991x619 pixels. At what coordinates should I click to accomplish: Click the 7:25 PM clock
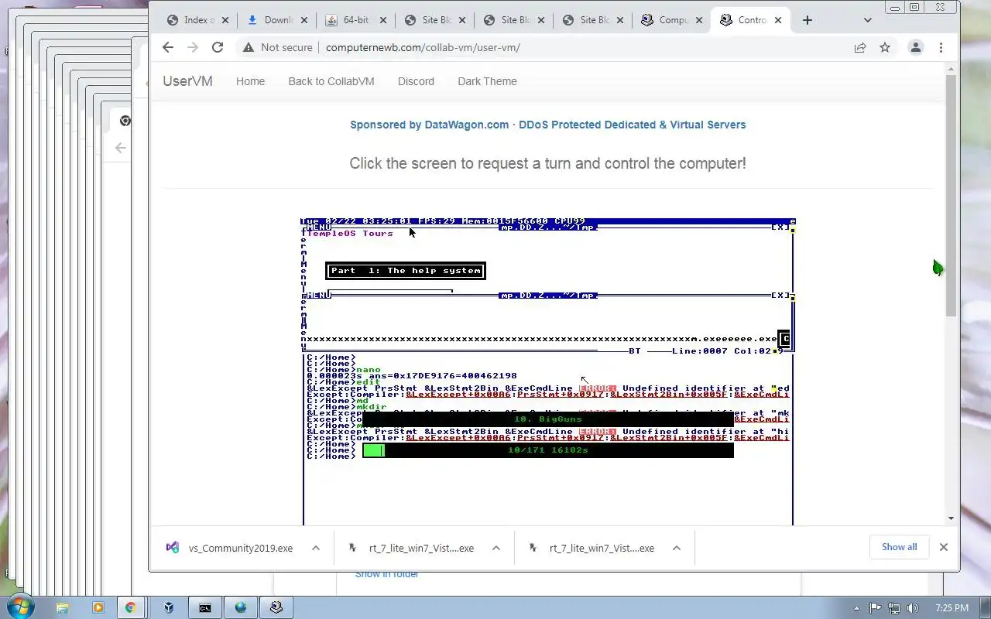coord(952,608)
